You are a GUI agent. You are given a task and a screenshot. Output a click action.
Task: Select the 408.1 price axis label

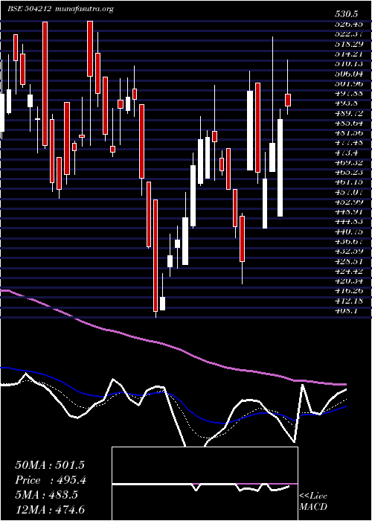click(346, 310)
